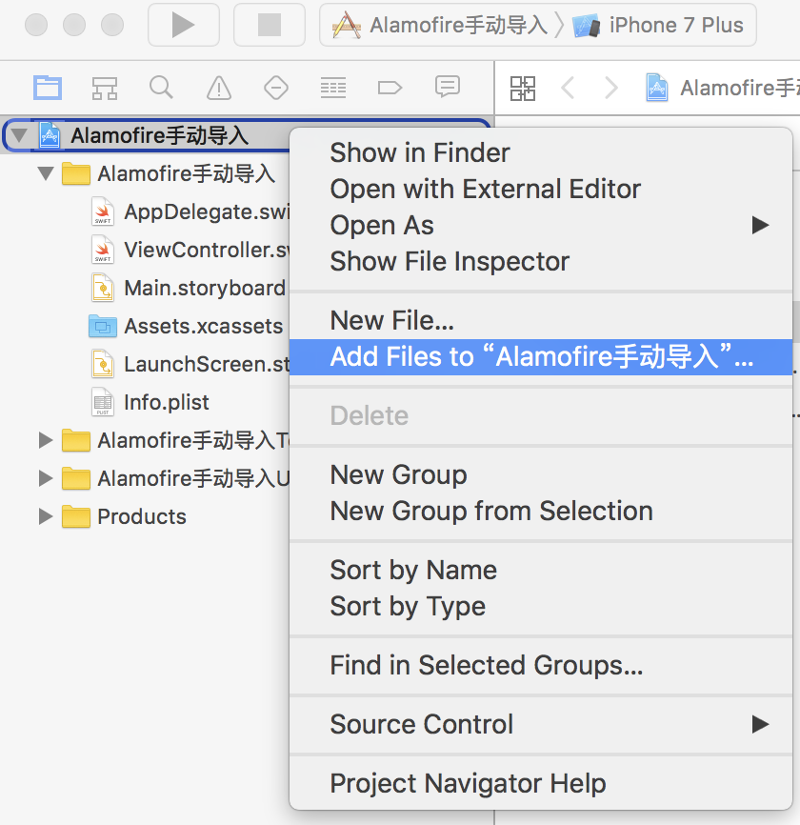Choose New File… from context menu
This screenshot has width=800, height=825.
(541, 320)
